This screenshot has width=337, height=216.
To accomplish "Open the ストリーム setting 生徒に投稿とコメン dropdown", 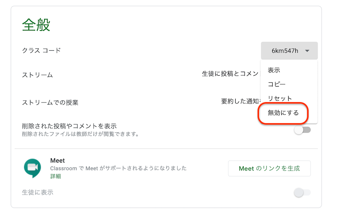I will (231, 74).
